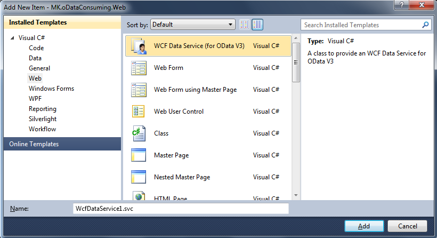Close the Add New Item dialog
The height and width of the screenshot is (238, 437).
pyautogui.click(x=422, y=5)
